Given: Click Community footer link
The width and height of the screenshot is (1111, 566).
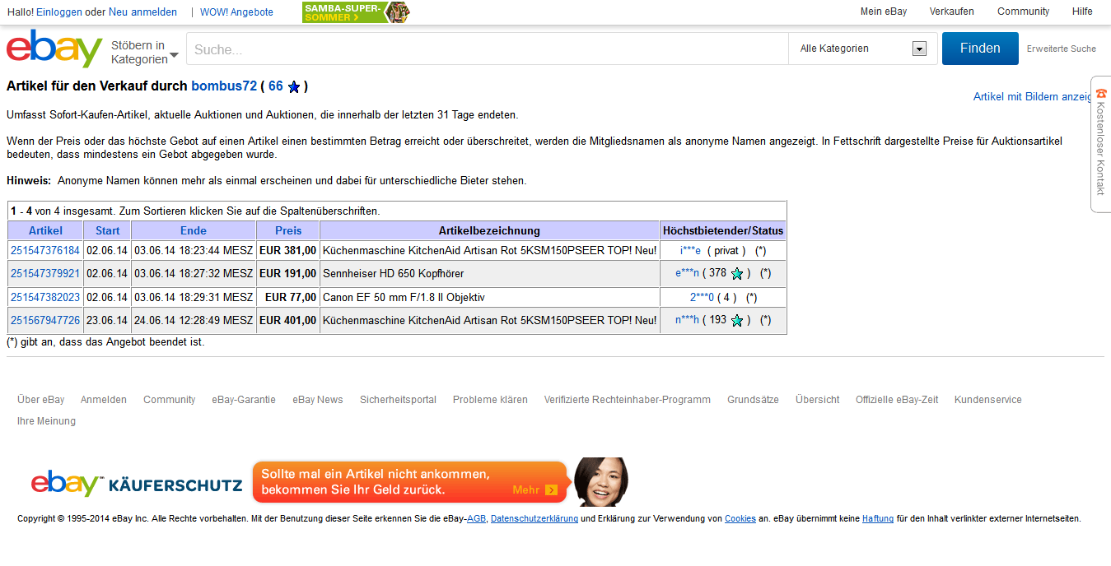Looking at the screenshot, I should pos(170,400).
